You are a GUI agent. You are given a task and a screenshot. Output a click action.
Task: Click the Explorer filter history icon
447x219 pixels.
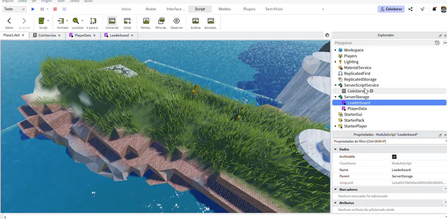coord(437,43)
